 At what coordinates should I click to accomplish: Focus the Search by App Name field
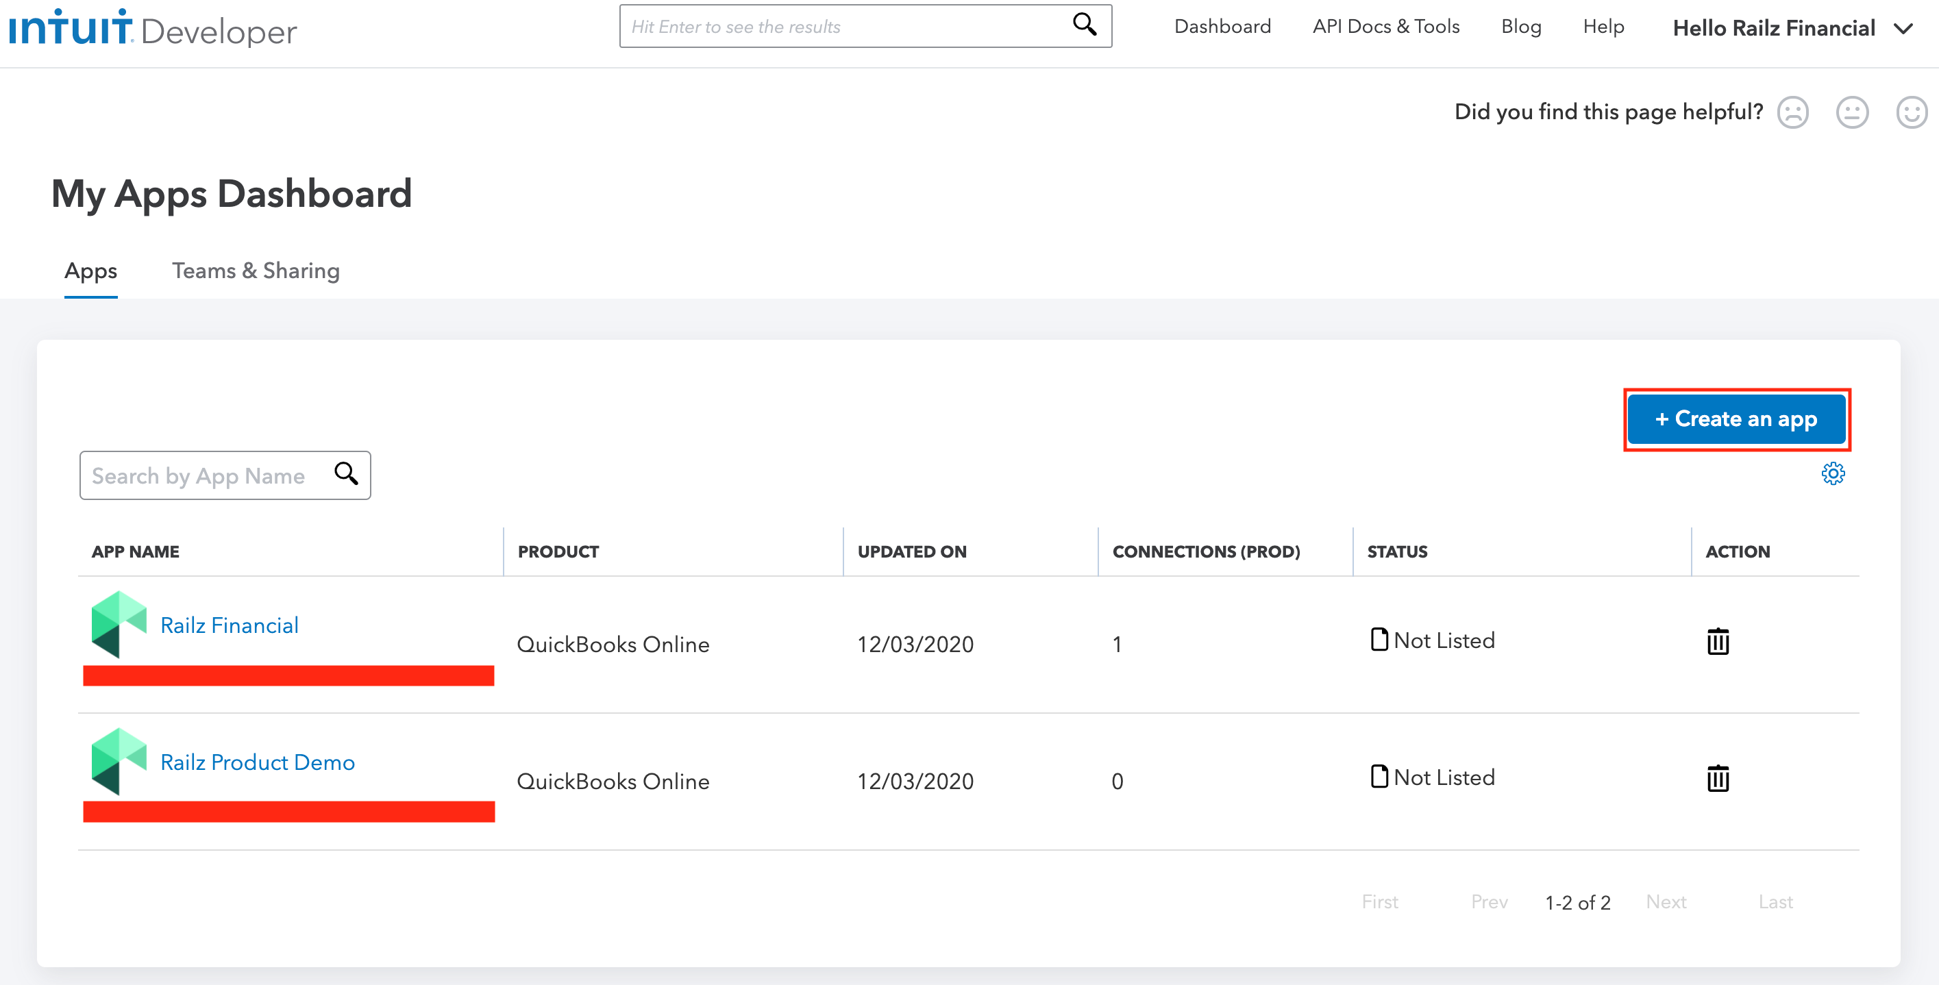click(203, 475)
